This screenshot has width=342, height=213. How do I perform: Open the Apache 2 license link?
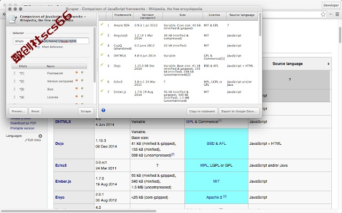click(214, 198)
